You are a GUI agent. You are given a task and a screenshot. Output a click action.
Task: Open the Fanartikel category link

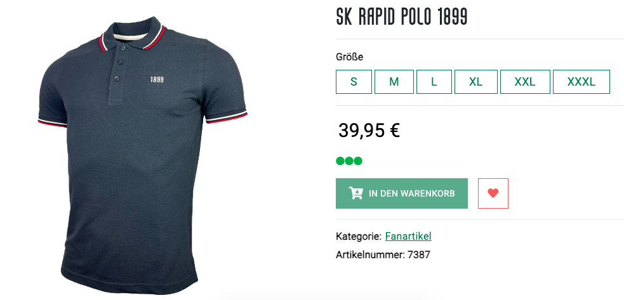408,237
